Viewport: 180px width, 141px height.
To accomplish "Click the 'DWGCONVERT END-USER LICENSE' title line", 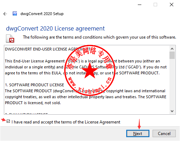I will click(47, 49).
